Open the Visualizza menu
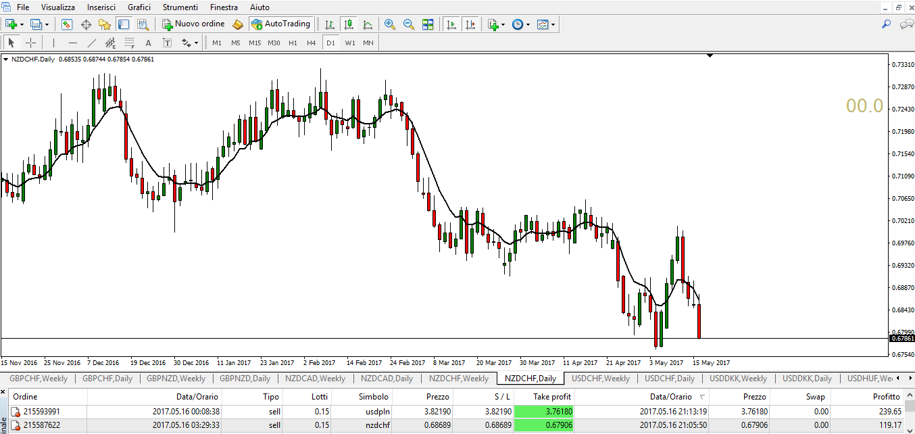 pyautogui.click(x=58, y=7)
